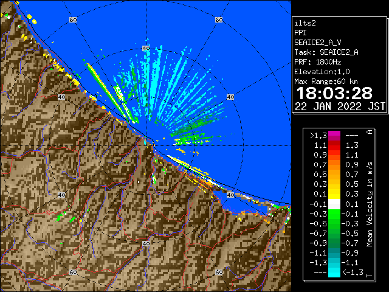Click the letter 'T' beside the legend bottom

[370, 276]
